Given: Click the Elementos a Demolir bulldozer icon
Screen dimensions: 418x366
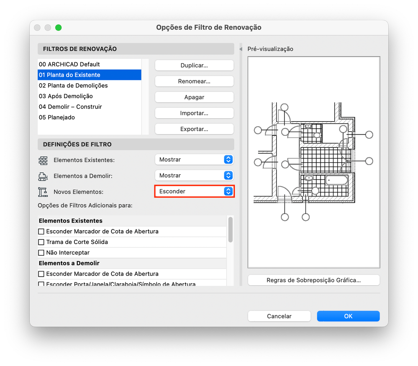Looking at the screenshot, I should [x=43, y=176].
